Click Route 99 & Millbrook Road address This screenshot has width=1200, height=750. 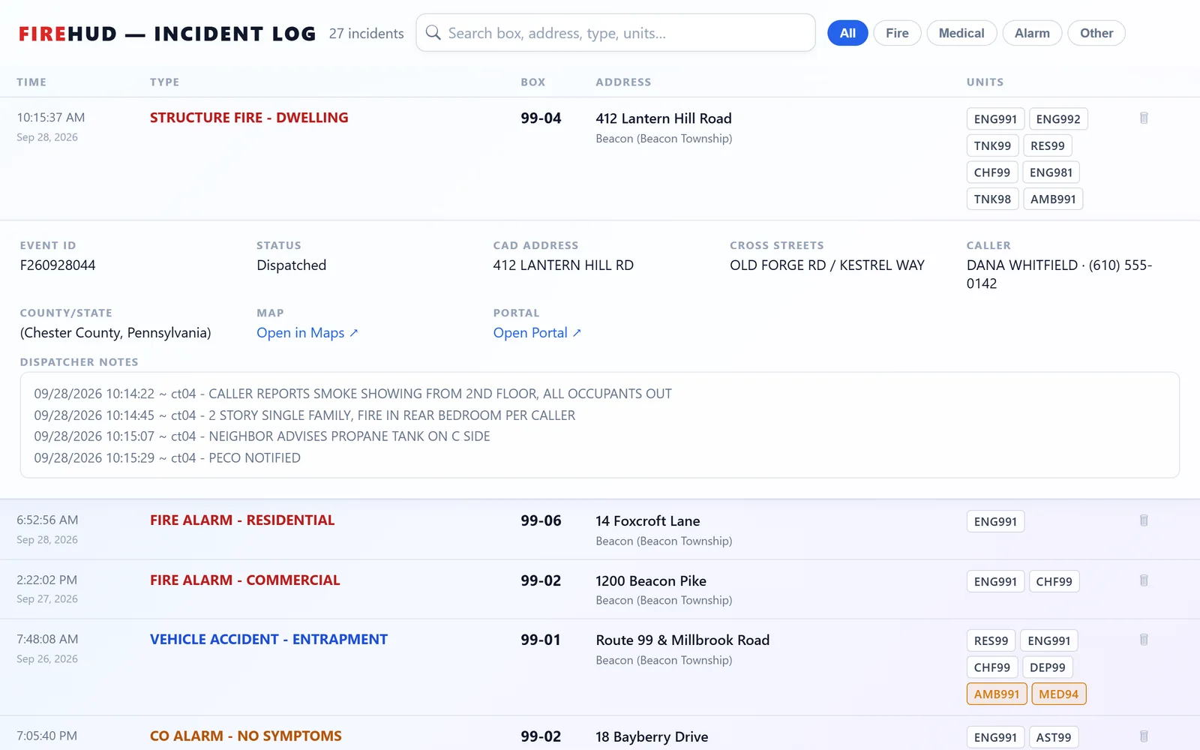click(x=682, y=640)
